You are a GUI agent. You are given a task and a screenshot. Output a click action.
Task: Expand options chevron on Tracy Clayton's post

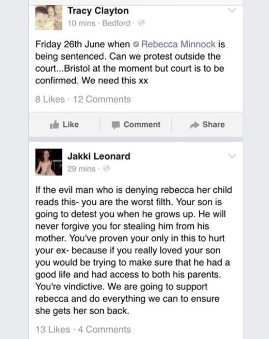point(232,11)
